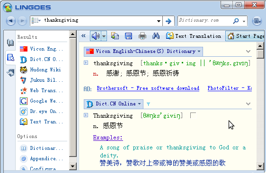Screen dimensions: 266x173
Task: Select Dict.CN O... in the Results list
Action: (41, 59)
